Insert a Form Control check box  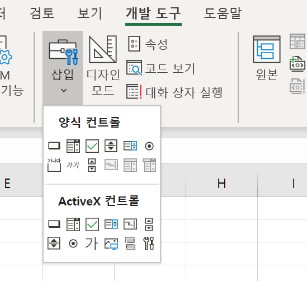pyautogui.click(x=92, y=146)
